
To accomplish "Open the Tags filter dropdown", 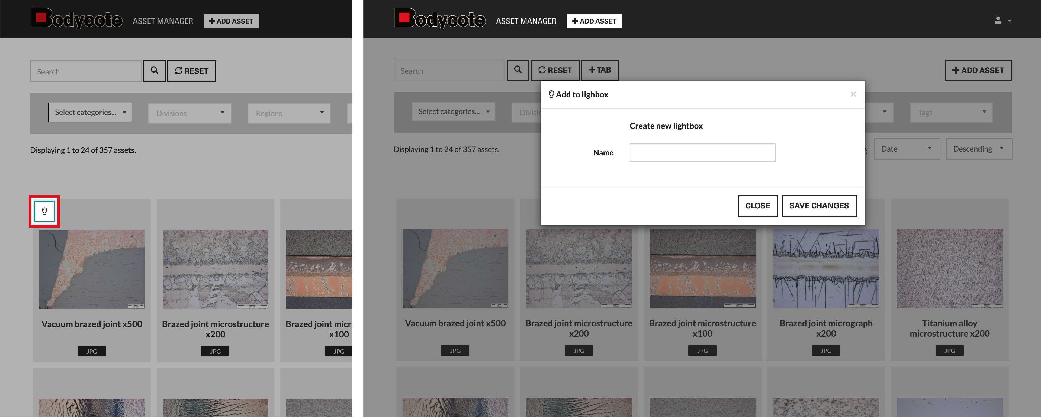I will (951, 113).
